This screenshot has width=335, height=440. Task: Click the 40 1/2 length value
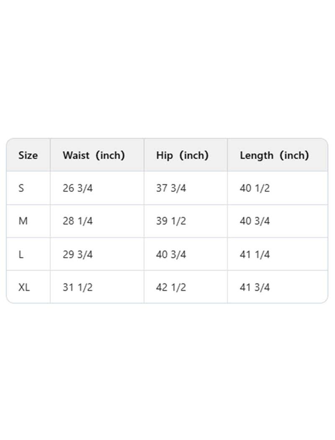click(255, 188)
